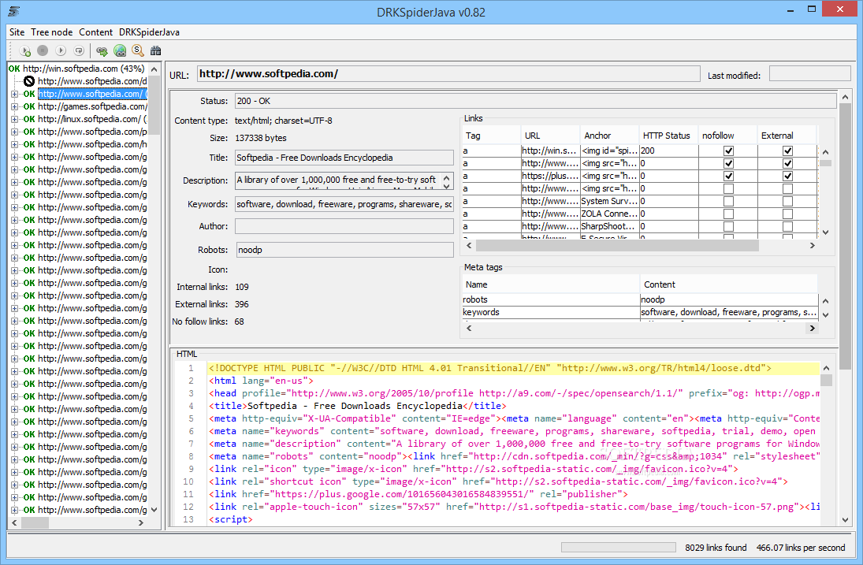
Task: Click the nofollow column header
Action: 727,136
